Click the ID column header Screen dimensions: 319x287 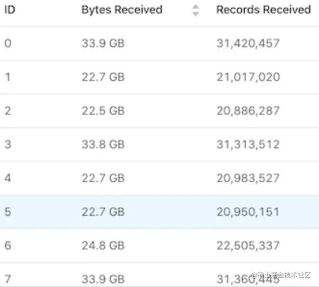(x=10, y=10)
